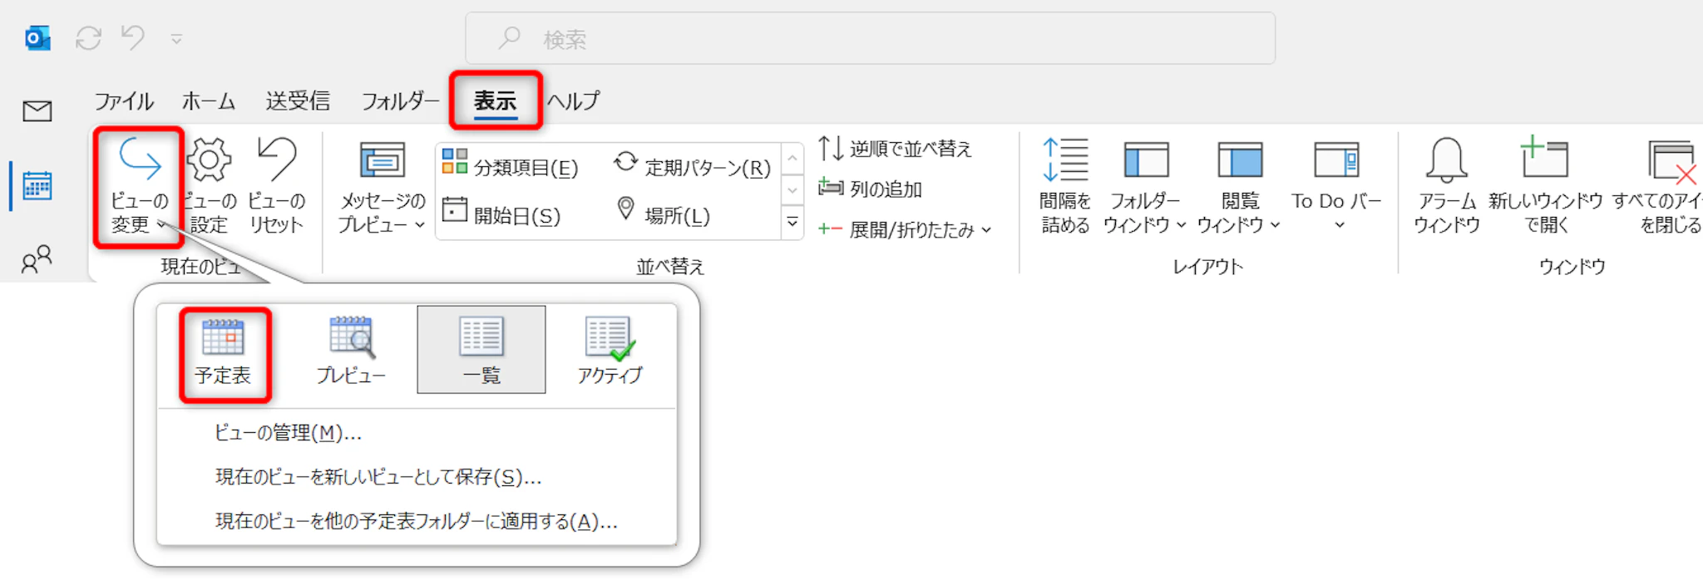The width and height of the screenshot is (1703, 580).
Task: Select the 一覧 list view
Action: pos(481,350)
